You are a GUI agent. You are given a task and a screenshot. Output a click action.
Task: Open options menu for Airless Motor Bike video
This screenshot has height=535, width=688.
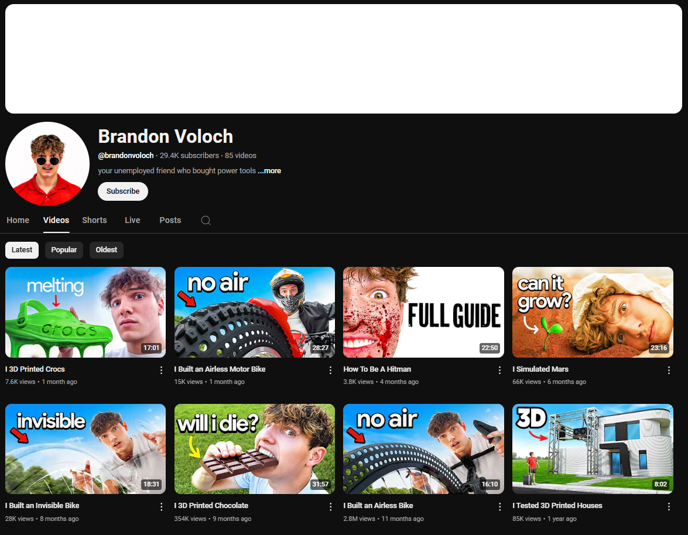[330, 370]
